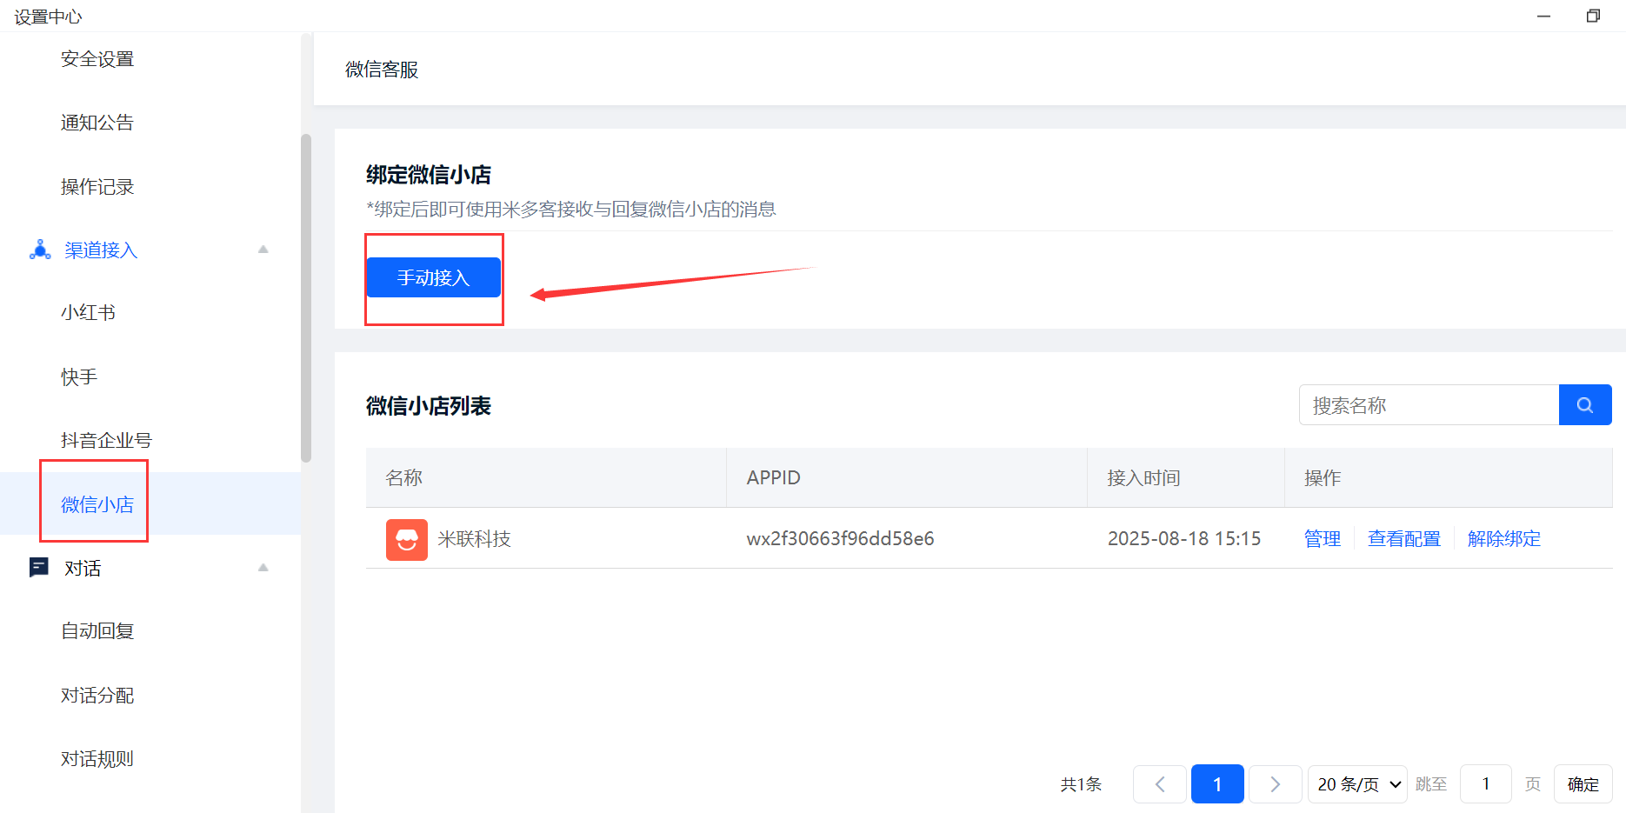Image resolution: width=1626 pixels, height=813 pixels.
Task: Minimize the settings center window
Action: 1543,16
